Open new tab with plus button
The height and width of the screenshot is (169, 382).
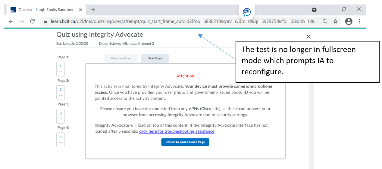pyautogui.click(x=93, y=10)
